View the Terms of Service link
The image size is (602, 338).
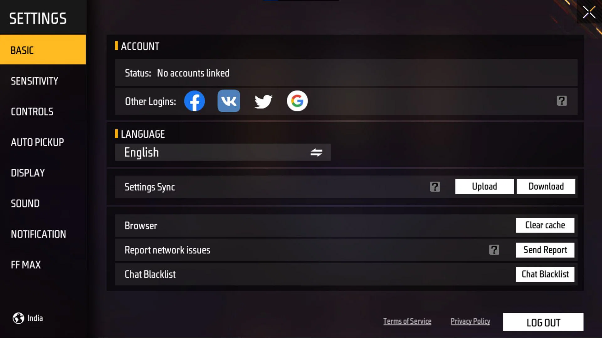[407, 321]
